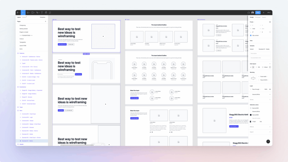The height and width of the screenshot is (162, 288).
Task: Open the Variant Standard 01 - Media dropdown
Action: click(x=264, y=49)
